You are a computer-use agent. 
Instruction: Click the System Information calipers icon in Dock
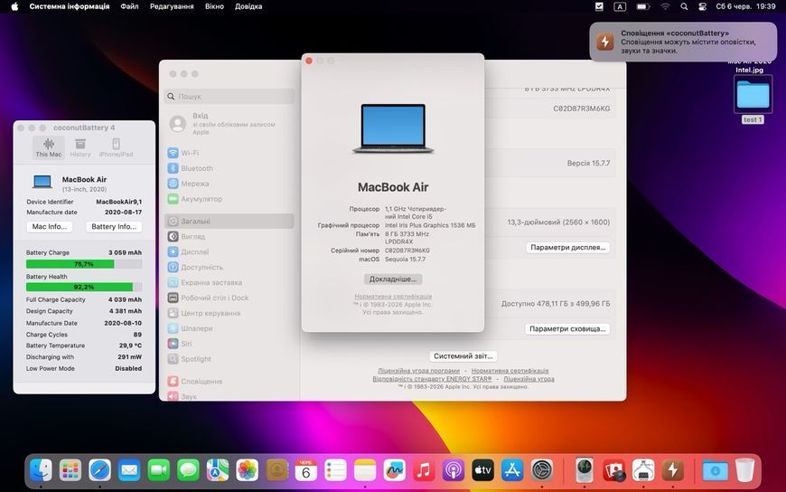click(643, 470)
